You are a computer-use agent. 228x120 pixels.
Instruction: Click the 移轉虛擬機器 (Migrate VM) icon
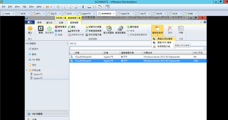87,31
